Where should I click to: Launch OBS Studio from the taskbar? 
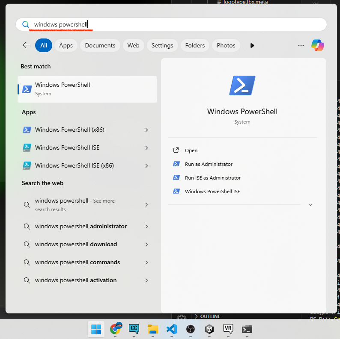coord(191,329)
